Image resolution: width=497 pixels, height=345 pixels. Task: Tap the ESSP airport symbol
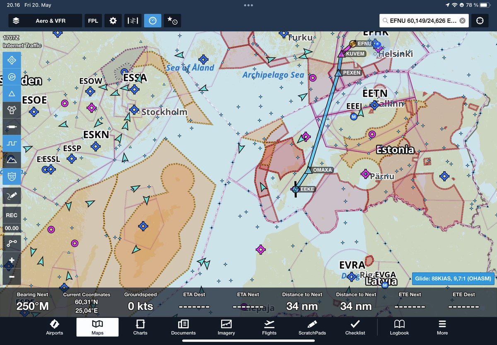point(72,158)
